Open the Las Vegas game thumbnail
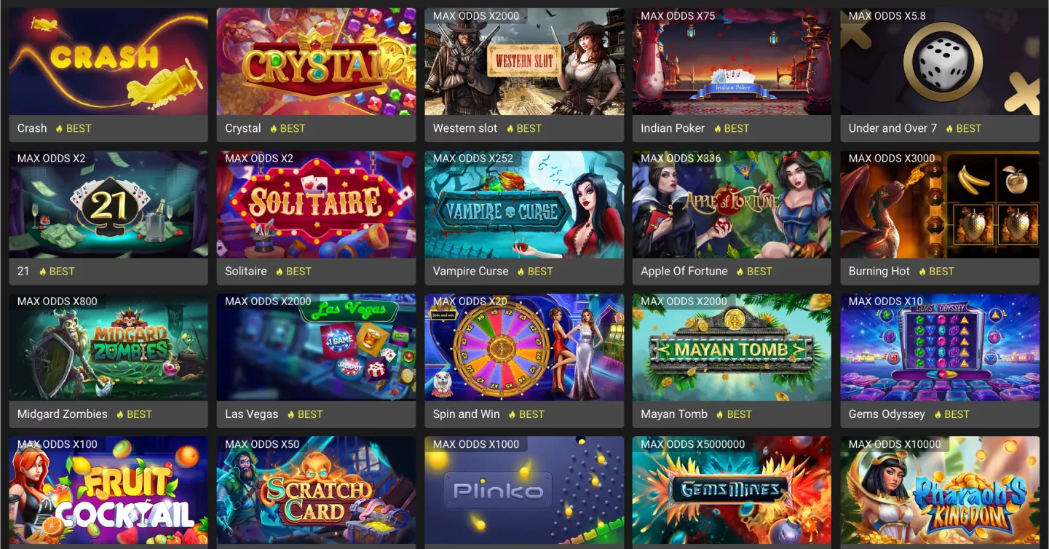This screenshot has height=549, width=1049. pos(316,347)
